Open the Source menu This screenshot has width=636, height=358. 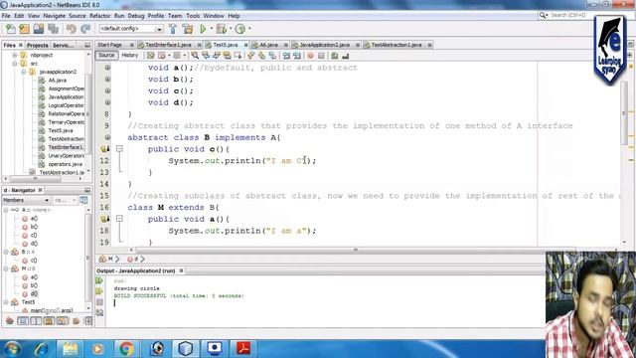tap(78, 16)
